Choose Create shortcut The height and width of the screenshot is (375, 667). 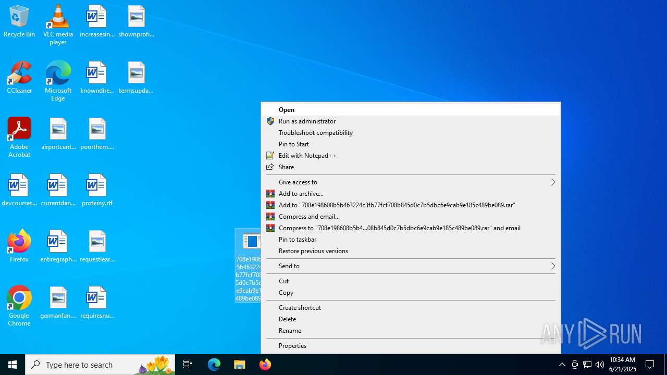pyautogui.click(x=411, y=308)
